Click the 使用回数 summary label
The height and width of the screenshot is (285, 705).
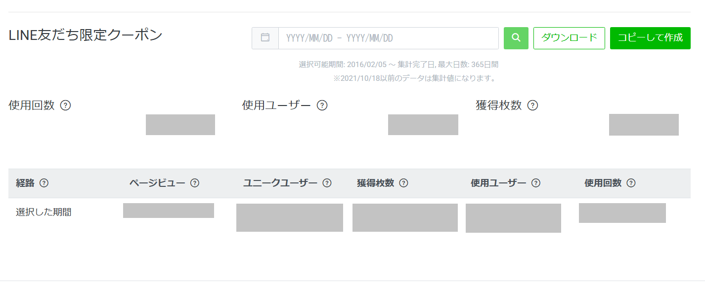pyautogui.click(x=32, y=105)
